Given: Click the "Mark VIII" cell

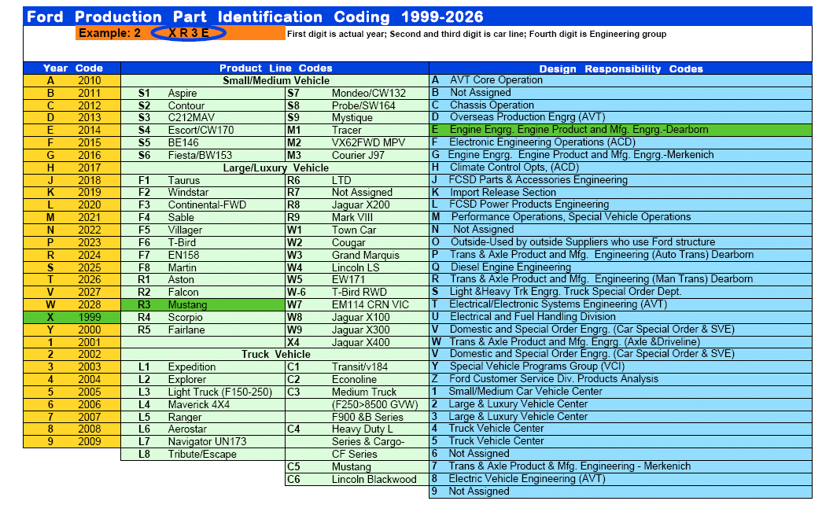Looking at the screenshot, I should (352, 218).
